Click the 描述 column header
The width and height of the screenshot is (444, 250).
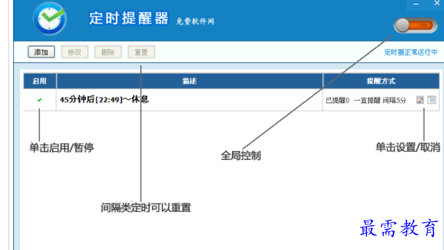189,81
